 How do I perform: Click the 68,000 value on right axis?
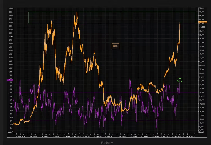tap(202, 12)
